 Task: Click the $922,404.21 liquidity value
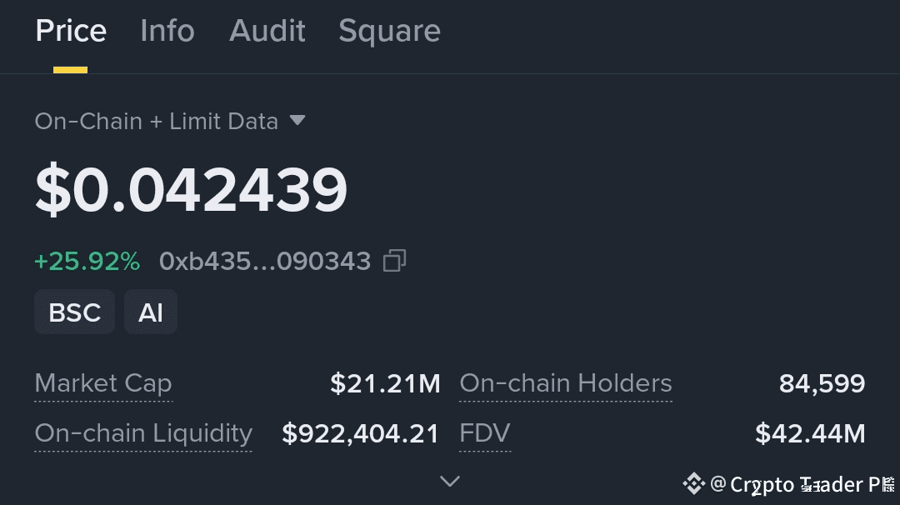click(360, 433)
